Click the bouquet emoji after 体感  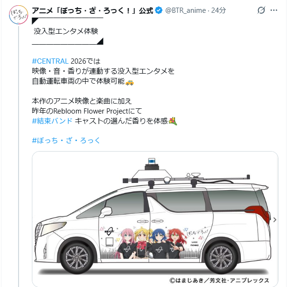click(173, 121)
